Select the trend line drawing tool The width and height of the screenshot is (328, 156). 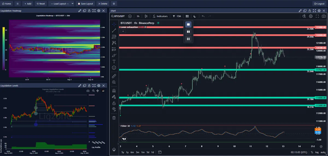114,30
